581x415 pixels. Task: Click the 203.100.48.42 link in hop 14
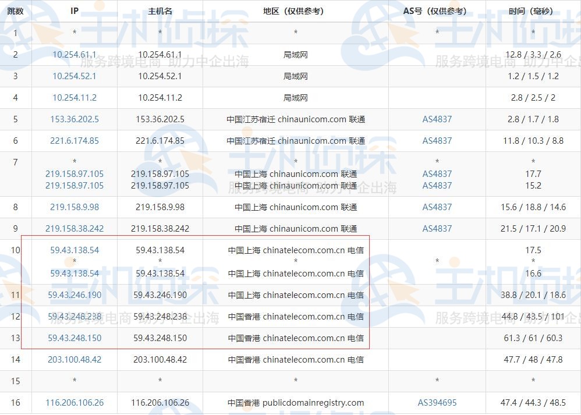[x=74, y=360]
